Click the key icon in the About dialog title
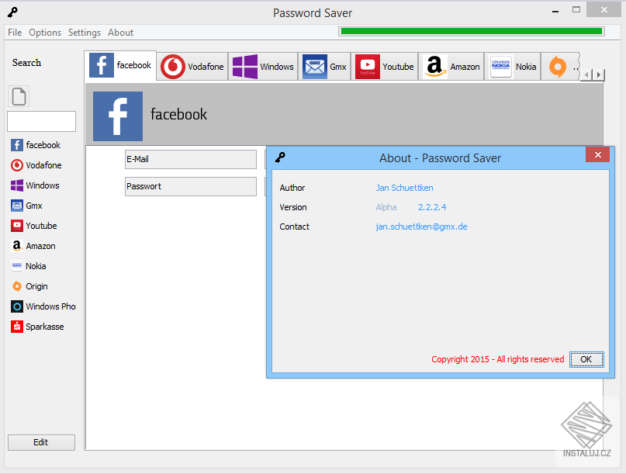Image resolution: width=626 pixels, height=474 pixels. pyautogui.click(x=280, y=157)
